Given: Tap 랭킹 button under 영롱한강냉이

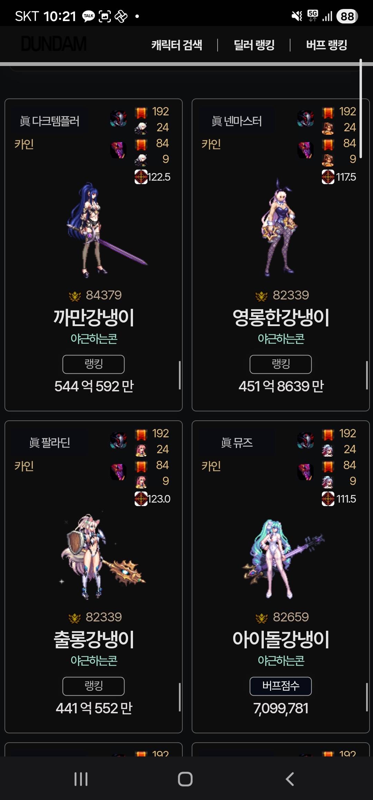Looking at the screenshot, I should tap(281, 364).
